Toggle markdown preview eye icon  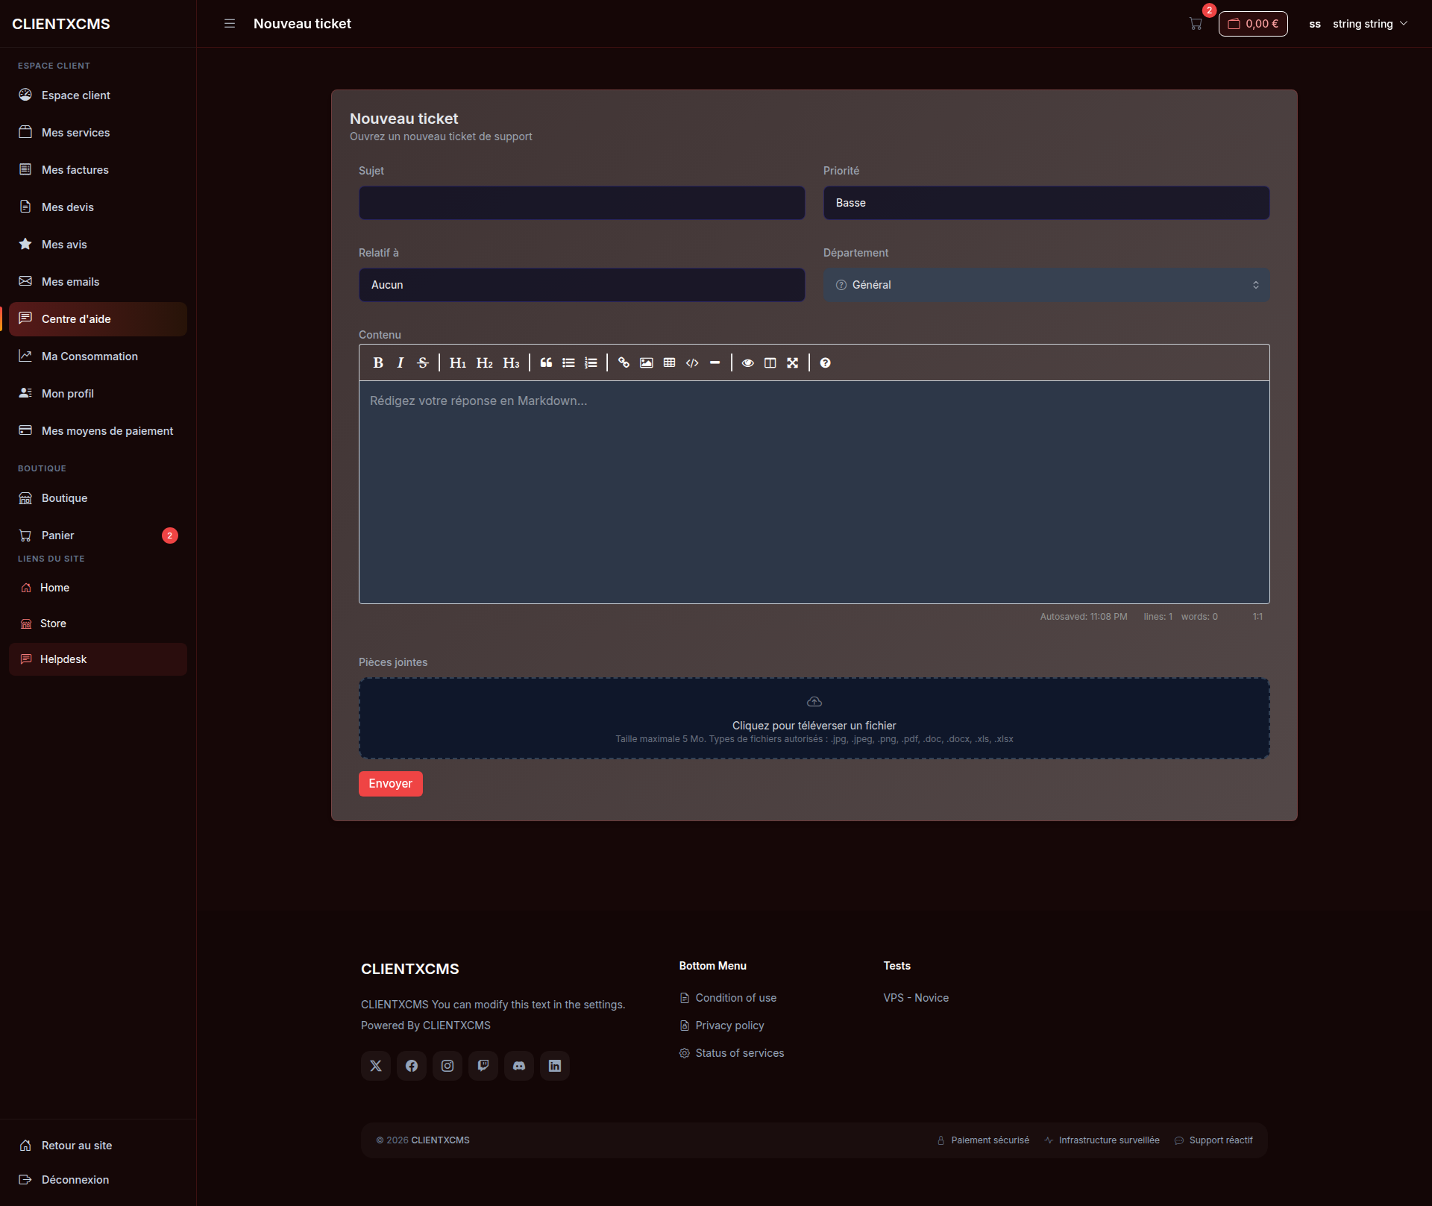747,363
